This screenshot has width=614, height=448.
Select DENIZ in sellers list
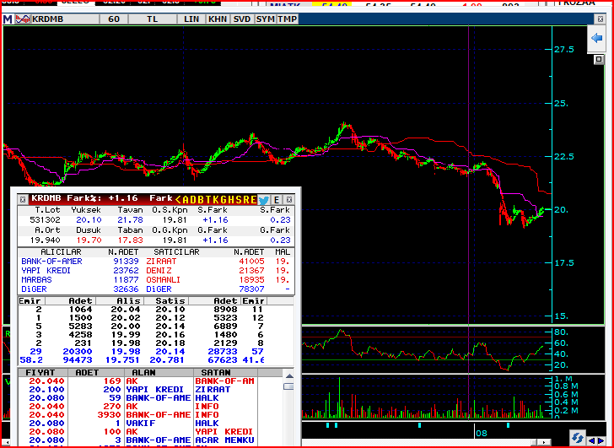coord(159,271)
